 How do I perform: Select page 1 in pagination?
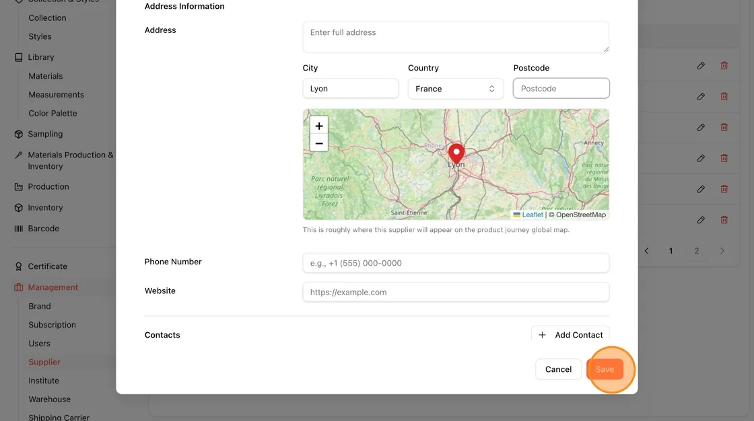671,251
